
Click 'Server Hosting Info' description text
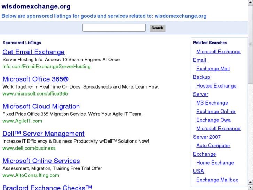pyautogui.click(x=62, y=60)
